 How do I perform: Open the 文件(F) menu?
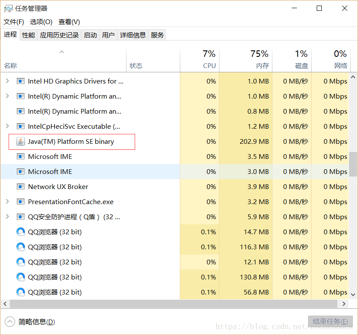(13, 22)
